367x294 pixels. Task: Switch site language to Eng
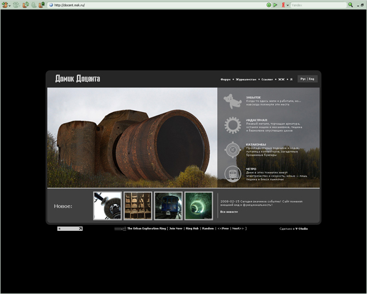(311, 79)
